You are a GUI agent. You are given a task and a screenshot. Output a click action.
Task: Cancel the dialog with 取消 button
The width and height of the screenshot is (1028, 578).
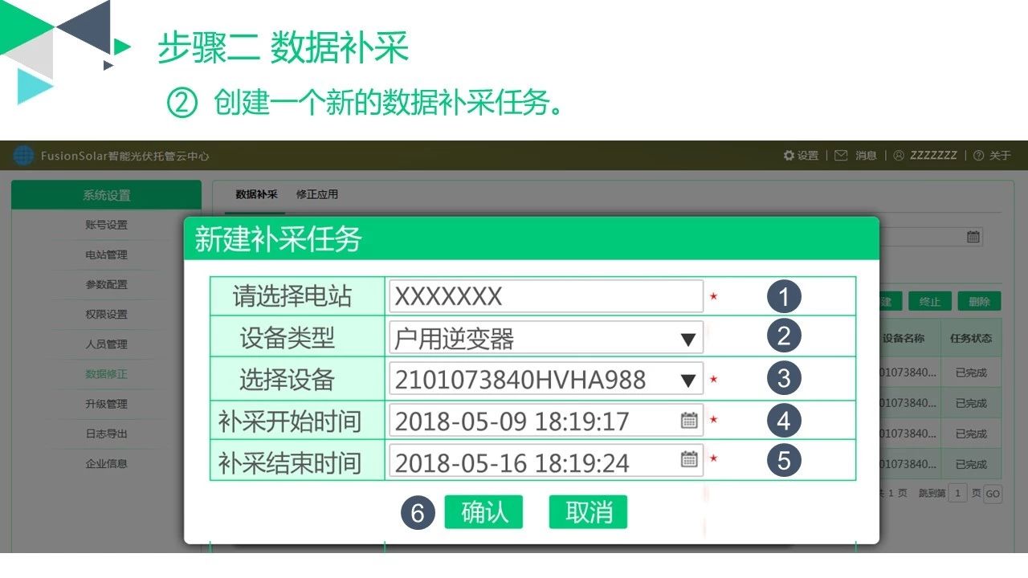pos(587,512)
